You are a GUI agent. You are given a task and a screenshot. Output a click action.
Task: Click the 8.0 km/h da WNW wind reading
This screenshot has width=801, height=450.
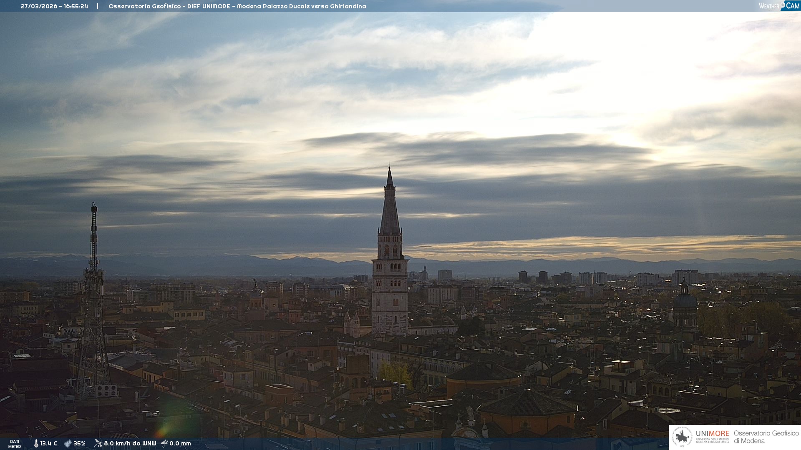click(130, 444)
